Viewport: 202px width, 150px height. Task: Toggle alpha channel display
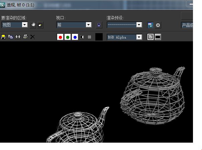coord(82,37)
